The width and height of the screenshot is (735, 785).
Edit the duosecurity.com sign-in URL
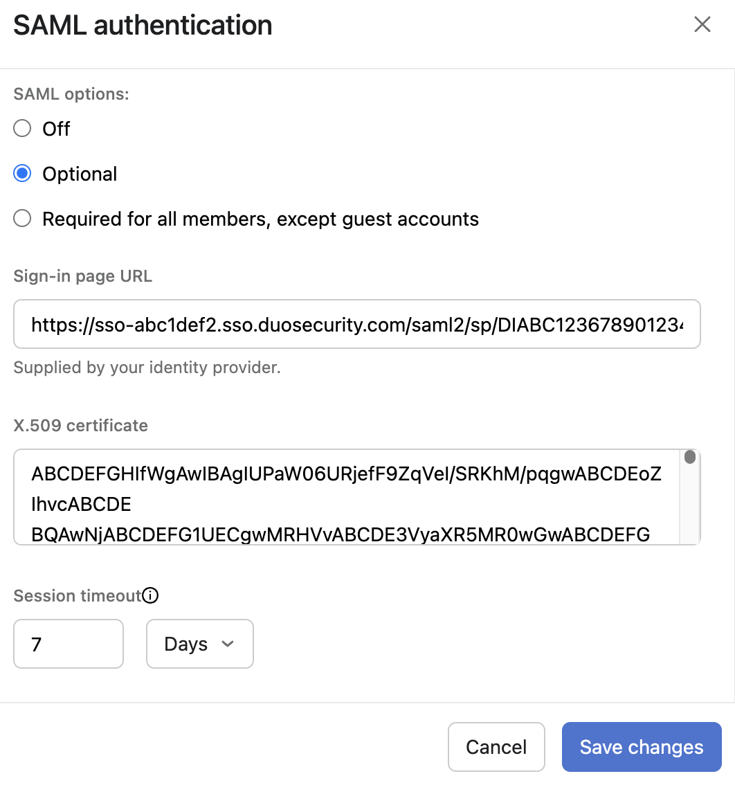pos(357,323)
